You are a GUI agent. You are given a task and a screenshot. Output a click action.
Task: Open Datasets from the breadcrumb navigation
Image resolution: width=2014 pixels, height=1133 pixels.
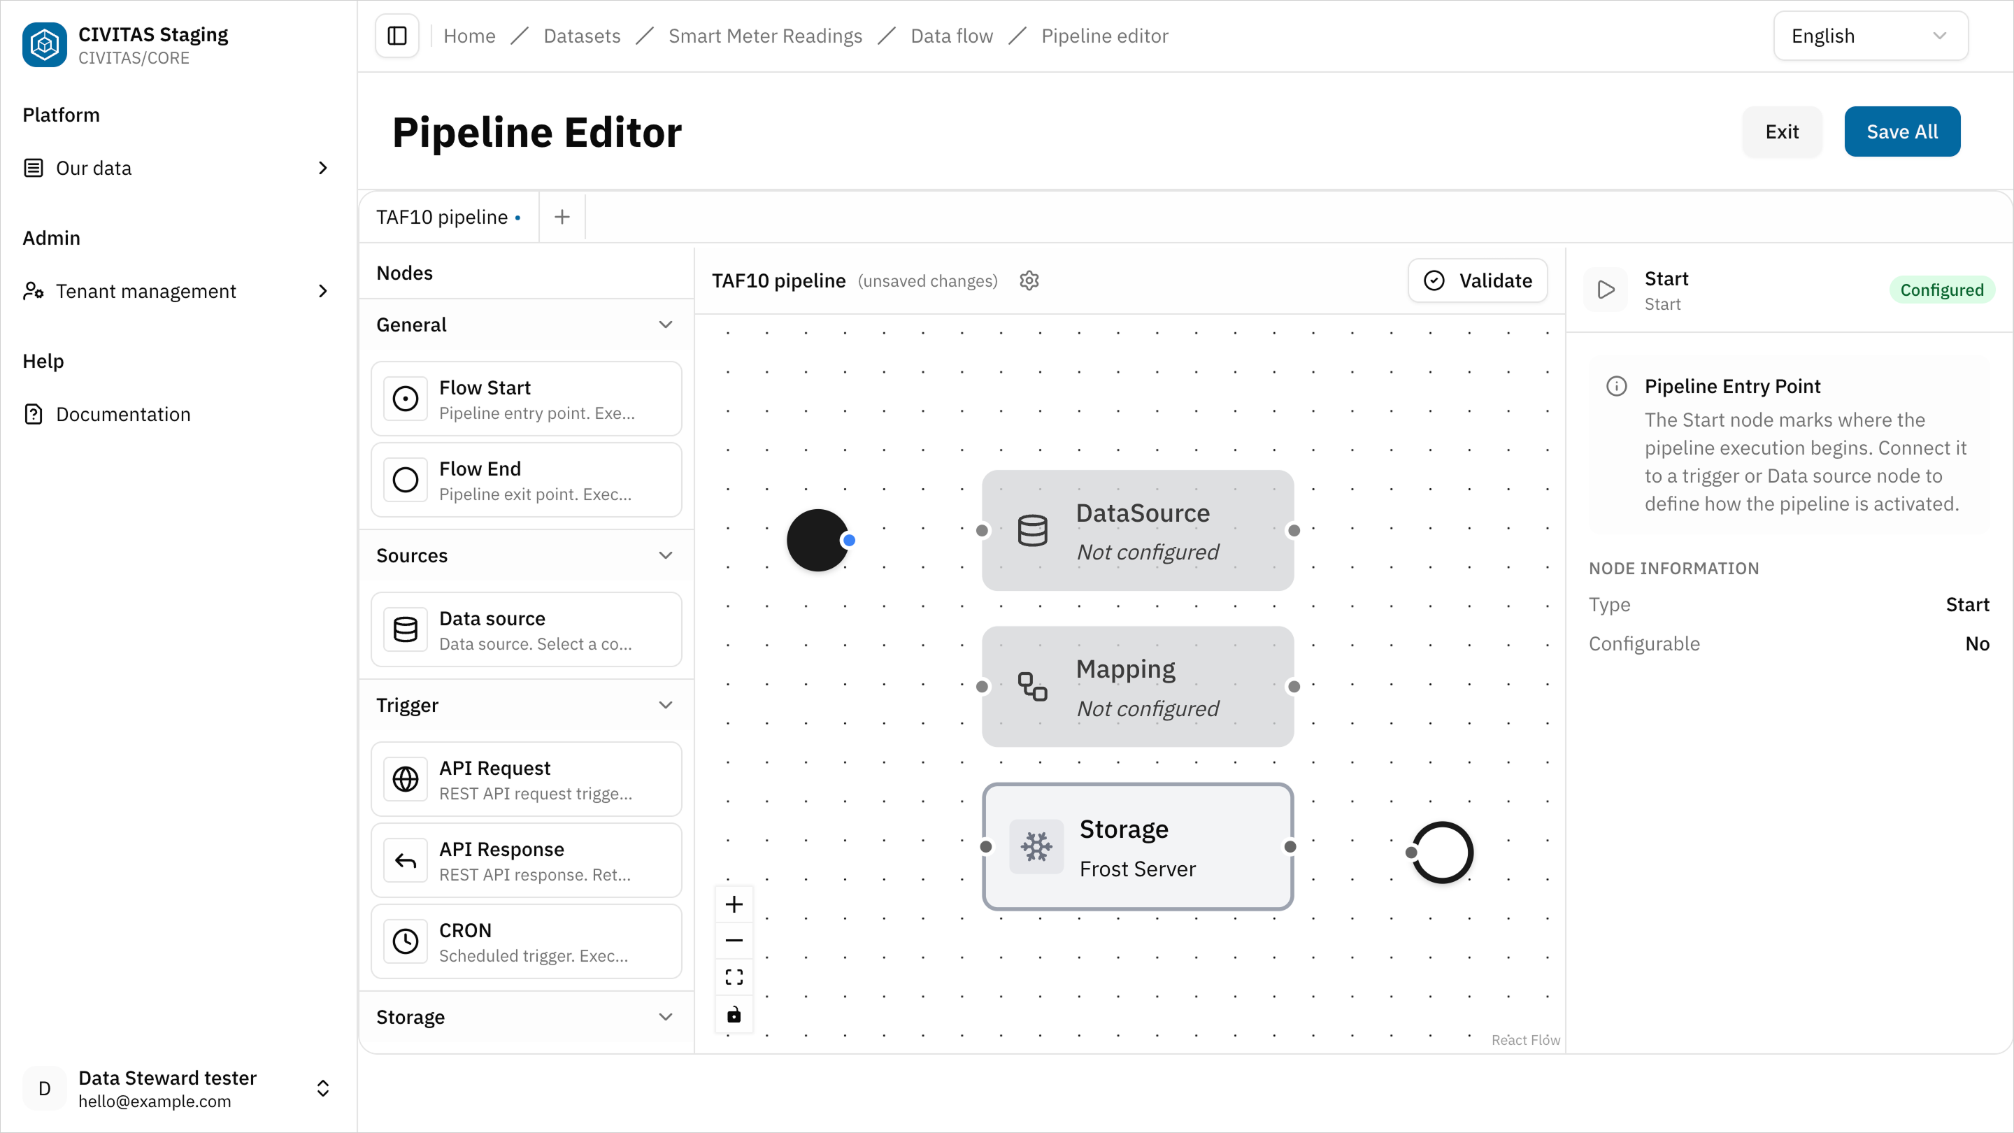582,35
